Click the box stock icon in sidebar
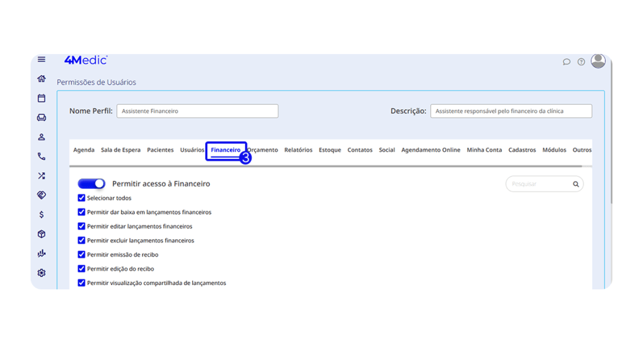The height and width of the screenshot is (344, 643). pos(41,234)
